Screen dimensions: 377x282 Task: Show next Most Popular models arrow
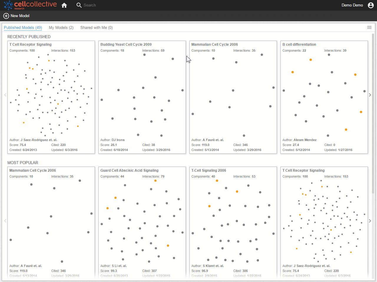370,221
